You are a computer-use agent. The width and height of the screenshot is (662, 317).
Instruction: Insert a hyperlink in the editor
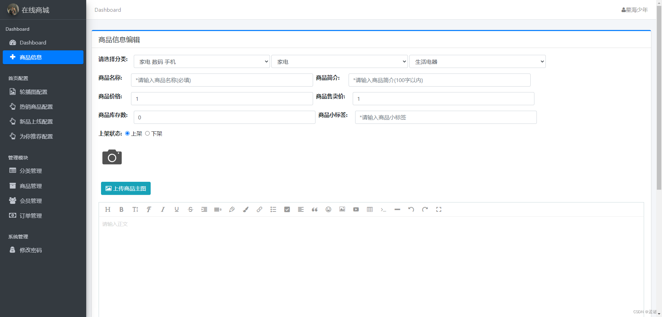[259, 209]
